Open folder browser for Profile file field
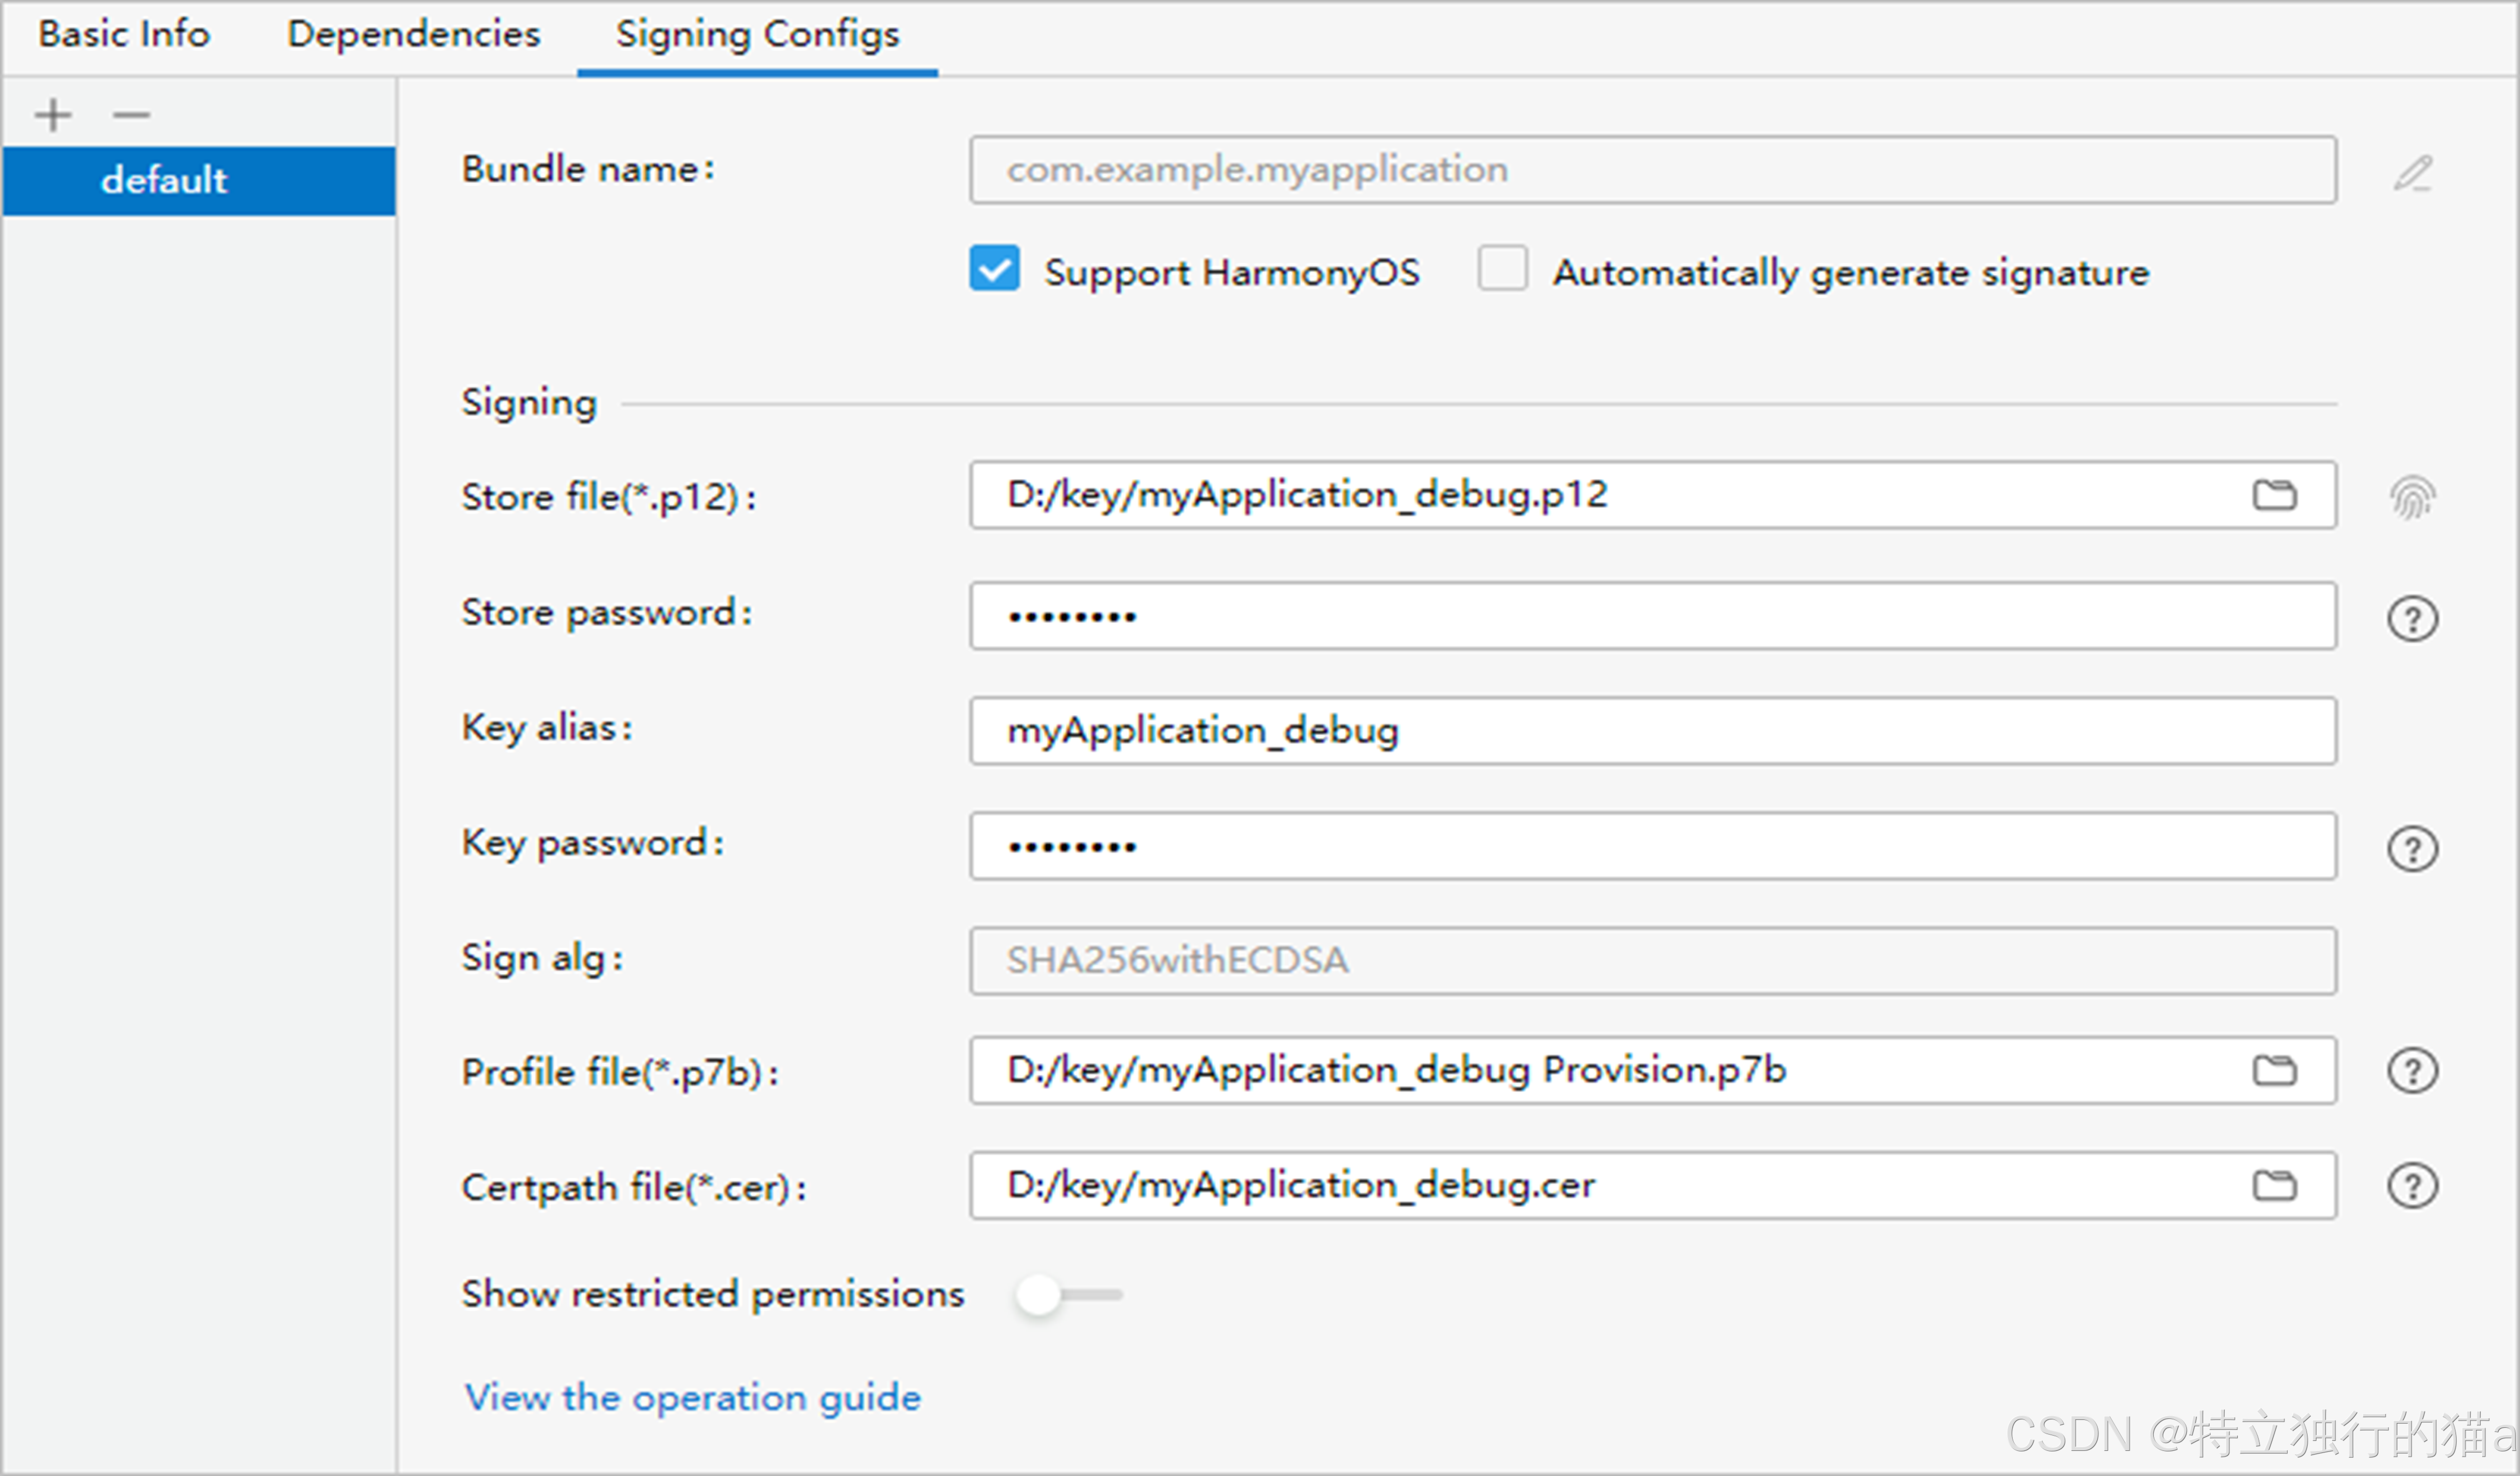Image resolution: width=2520 pixels, height=1476 pixels. (2274, 1071)
